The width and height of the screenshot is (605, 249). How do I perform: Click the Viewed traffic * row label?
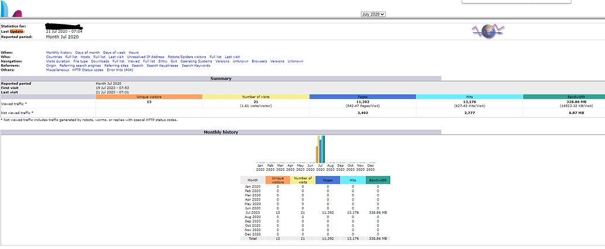14,103
